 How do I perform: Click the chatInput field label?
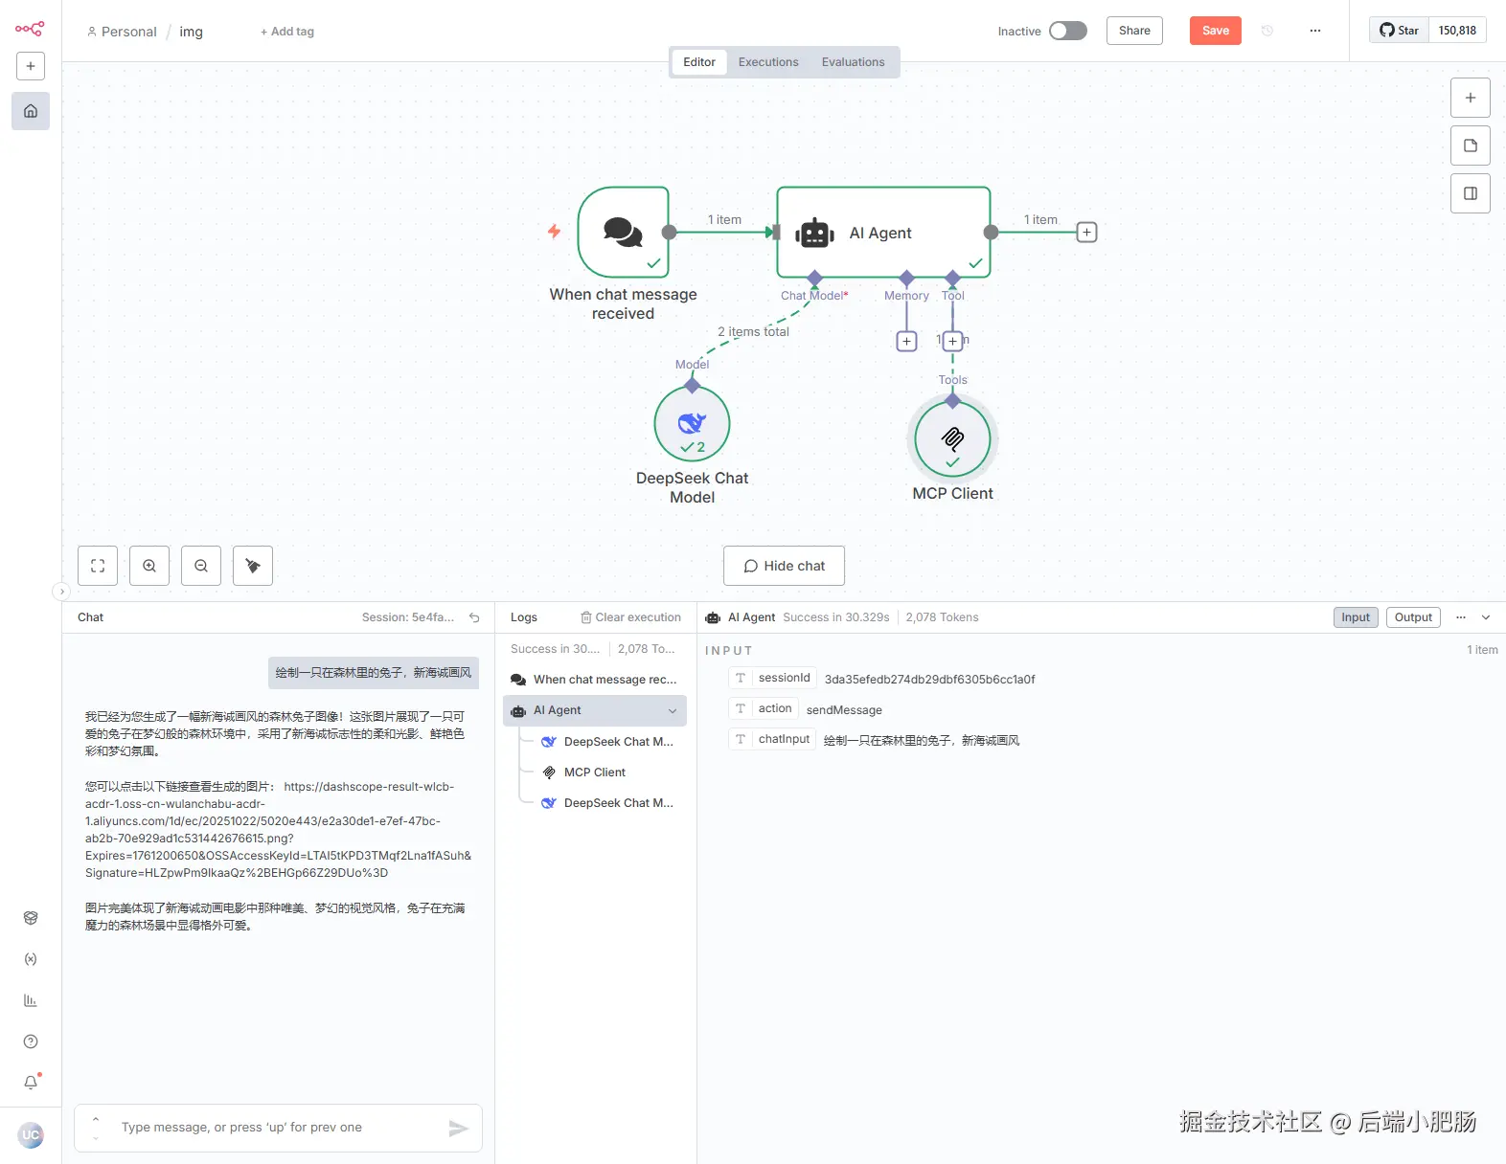(784, 739)
